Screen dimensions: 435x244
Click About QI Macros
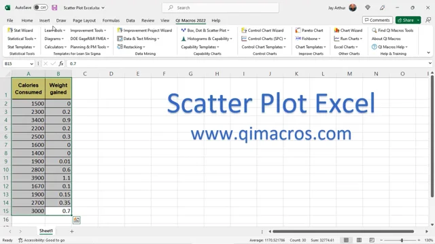386,39
